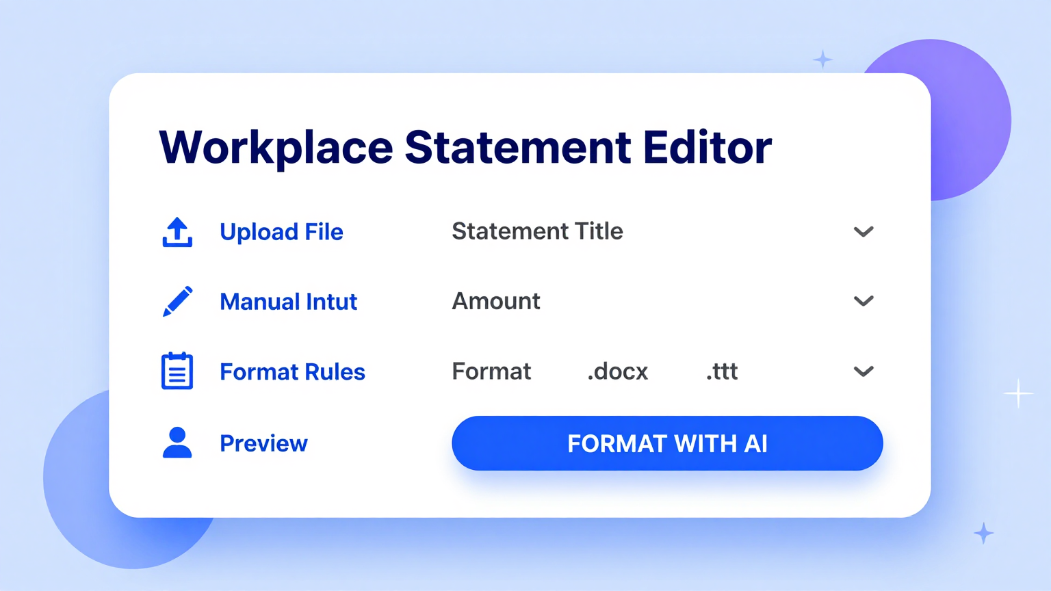Image resolution: width=1051 pixels, height=591 pixels.
Task: Click the Upload File arrow icon
Action: pyautogui.click(x=177, y=233)
